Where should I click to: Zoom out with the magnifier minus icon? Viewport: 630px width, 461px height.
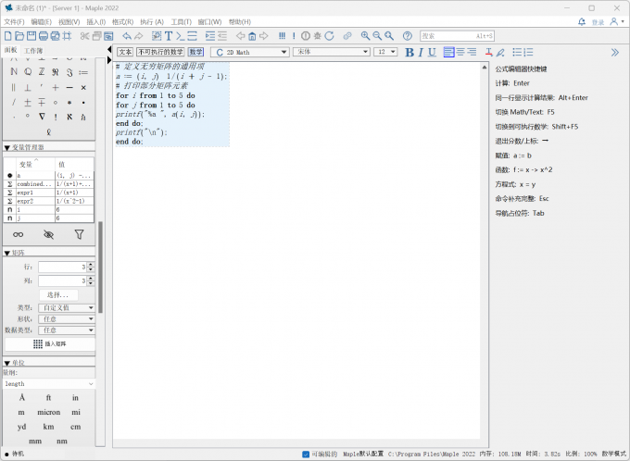point(377,36)
